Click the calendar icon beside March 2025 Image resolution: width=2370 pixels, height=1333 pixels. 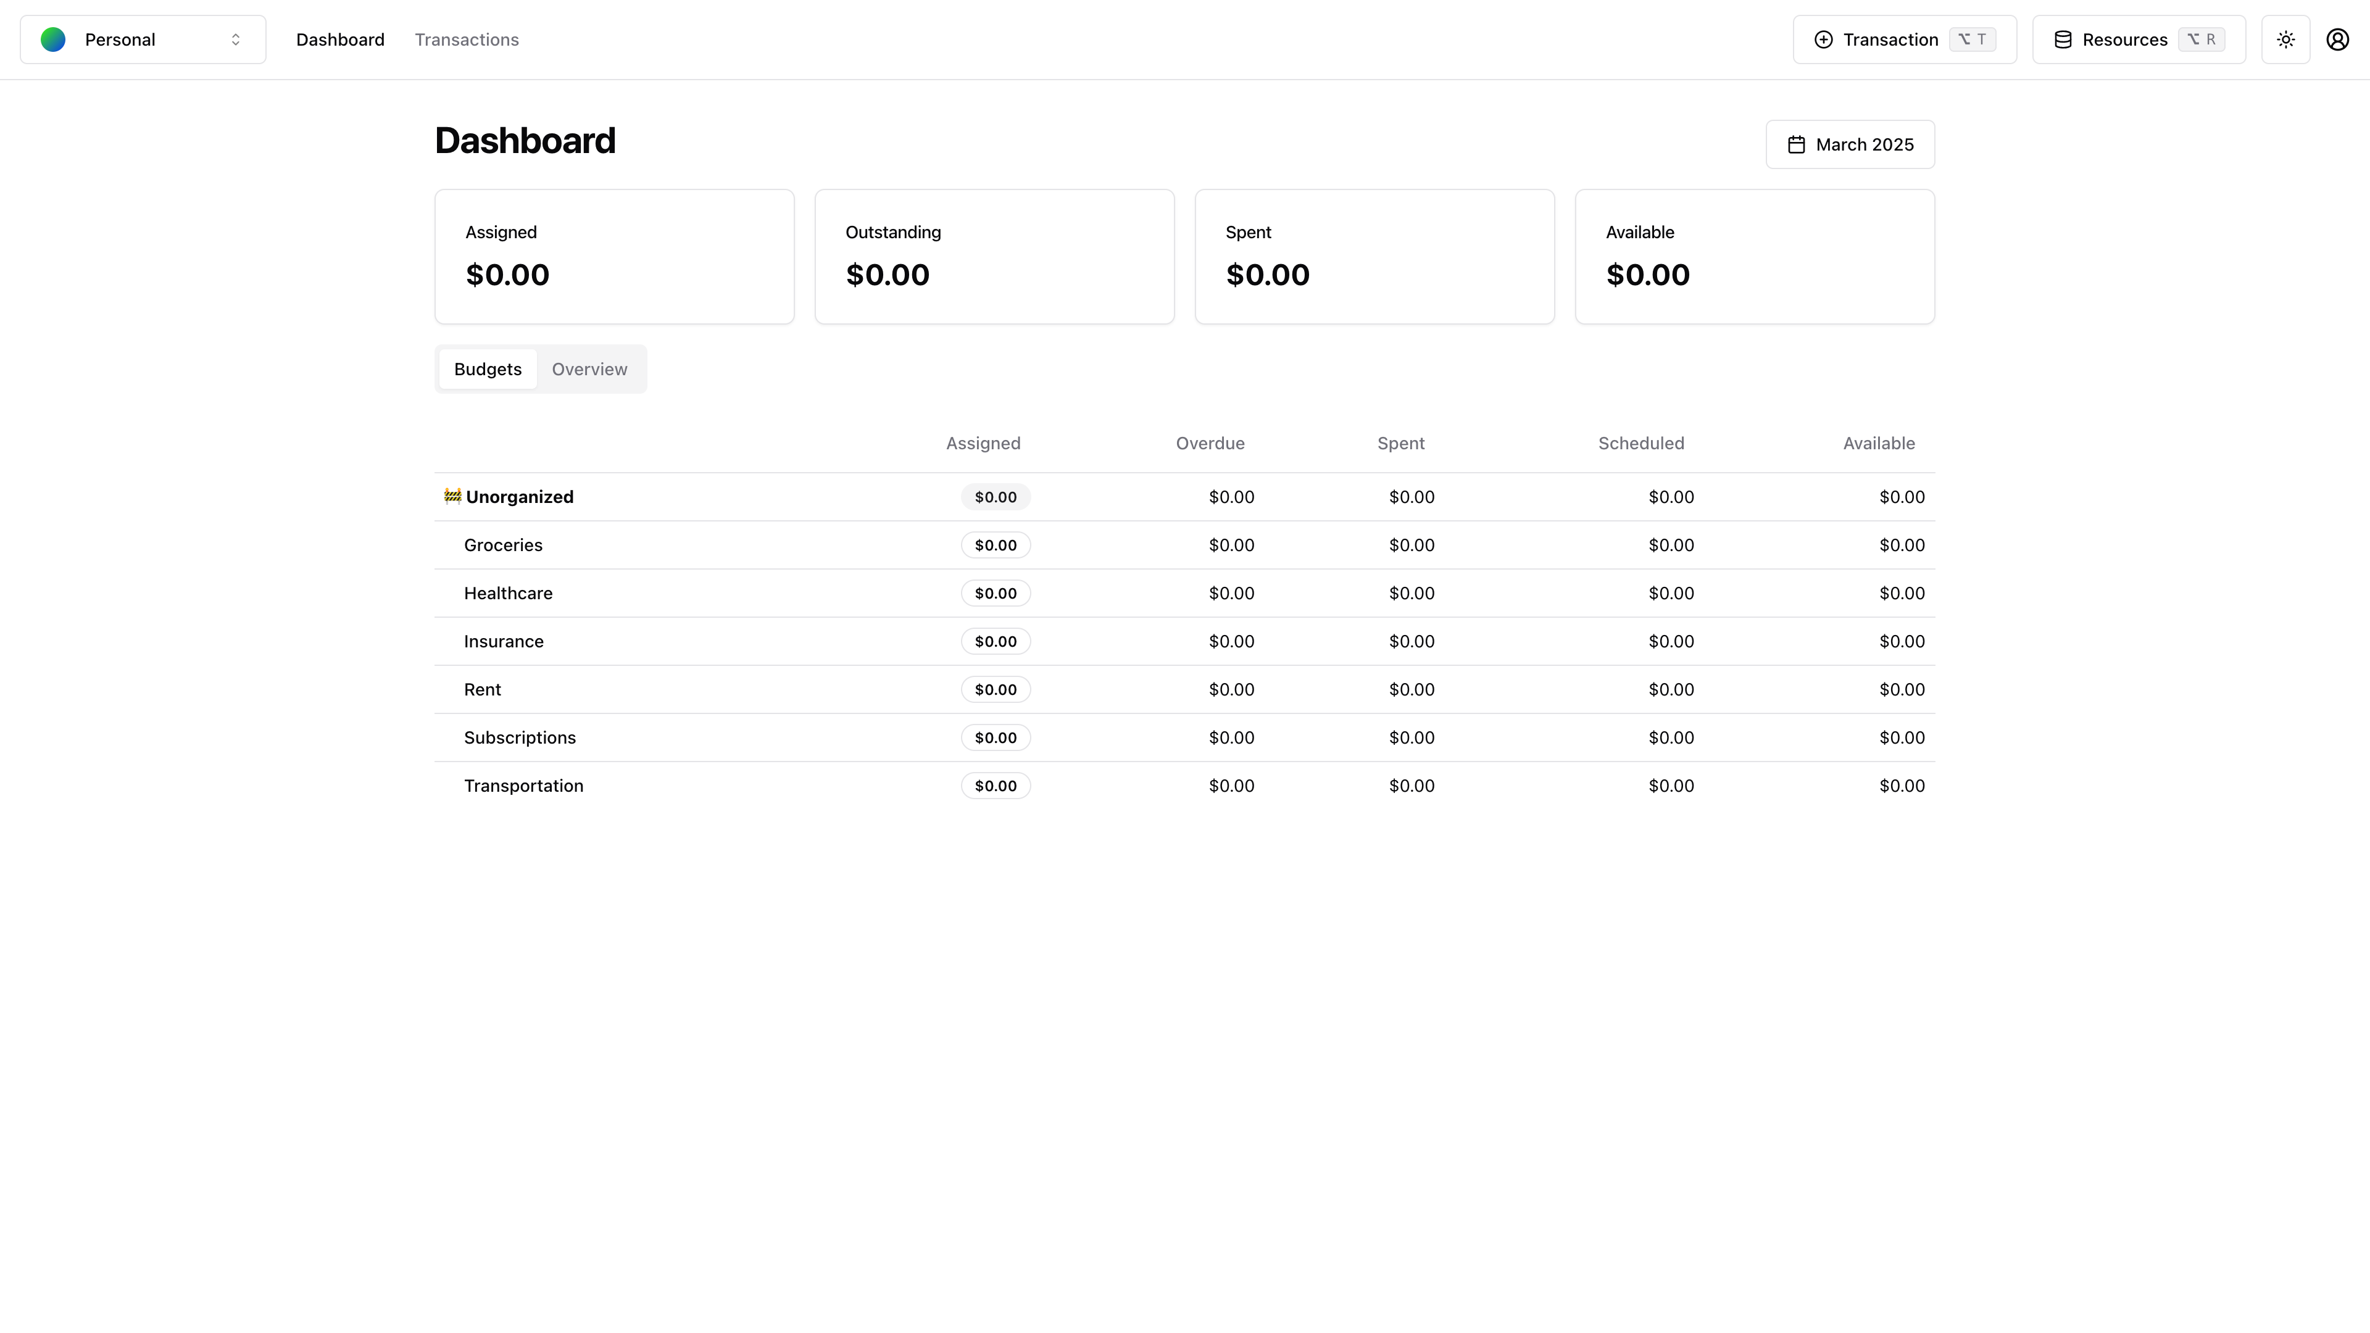pos(1796,144)
